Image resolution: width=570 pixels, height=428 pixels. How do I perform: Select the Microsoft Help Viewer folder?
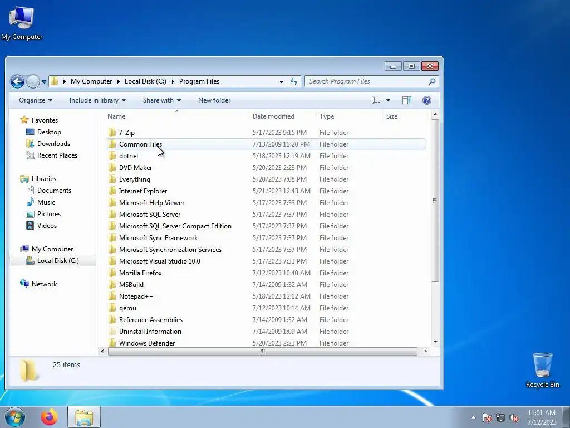tap(151, 203)
